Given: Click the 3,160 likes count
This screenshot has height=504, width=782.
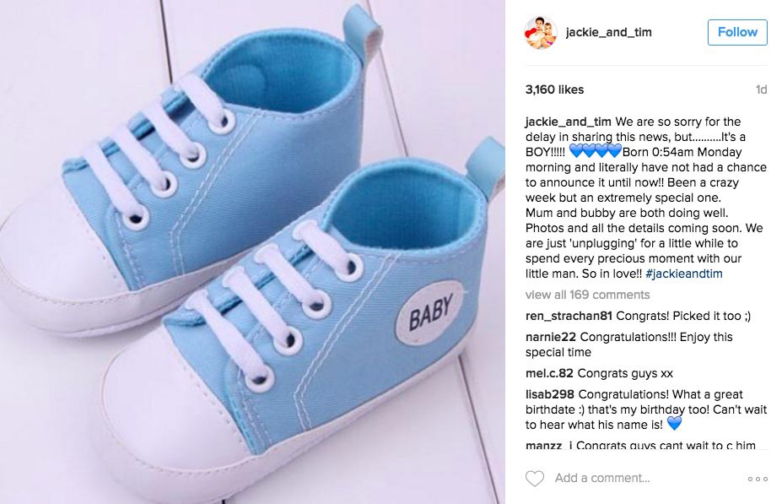Looking at the screenshot, I should click(554, 89).
